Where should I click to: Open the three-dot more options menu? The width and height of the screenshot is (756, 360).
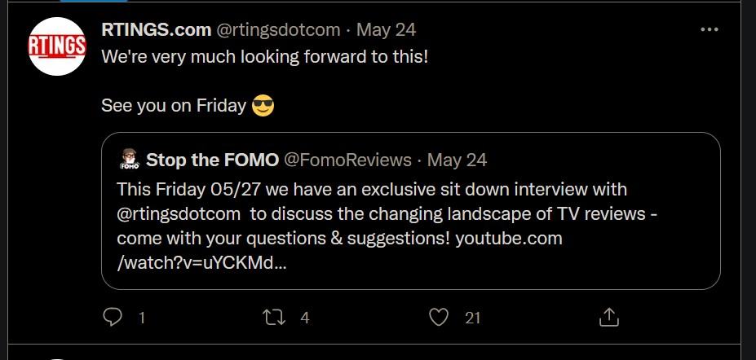coord(710,29)
